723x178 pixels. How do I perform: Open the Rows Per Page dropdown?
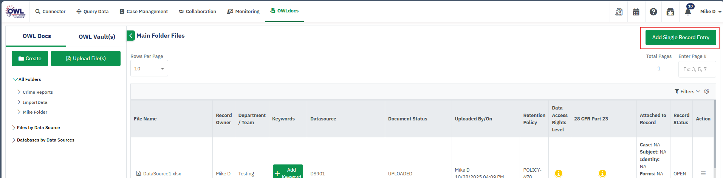pyautogui.click(x=149, y=68)
